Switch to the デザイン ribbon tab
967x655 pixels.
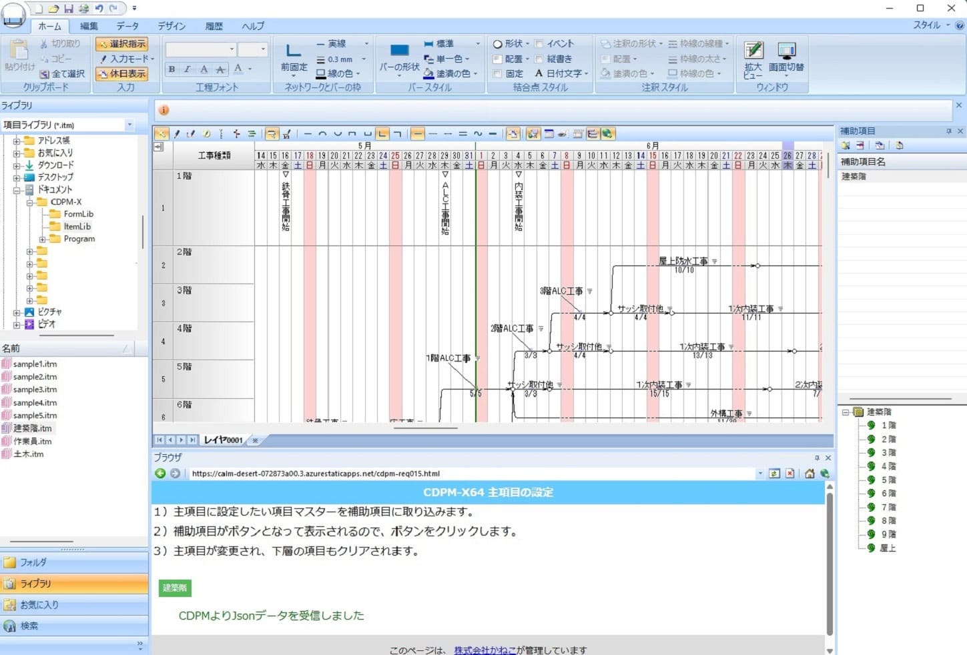click(x=172, y=26)
